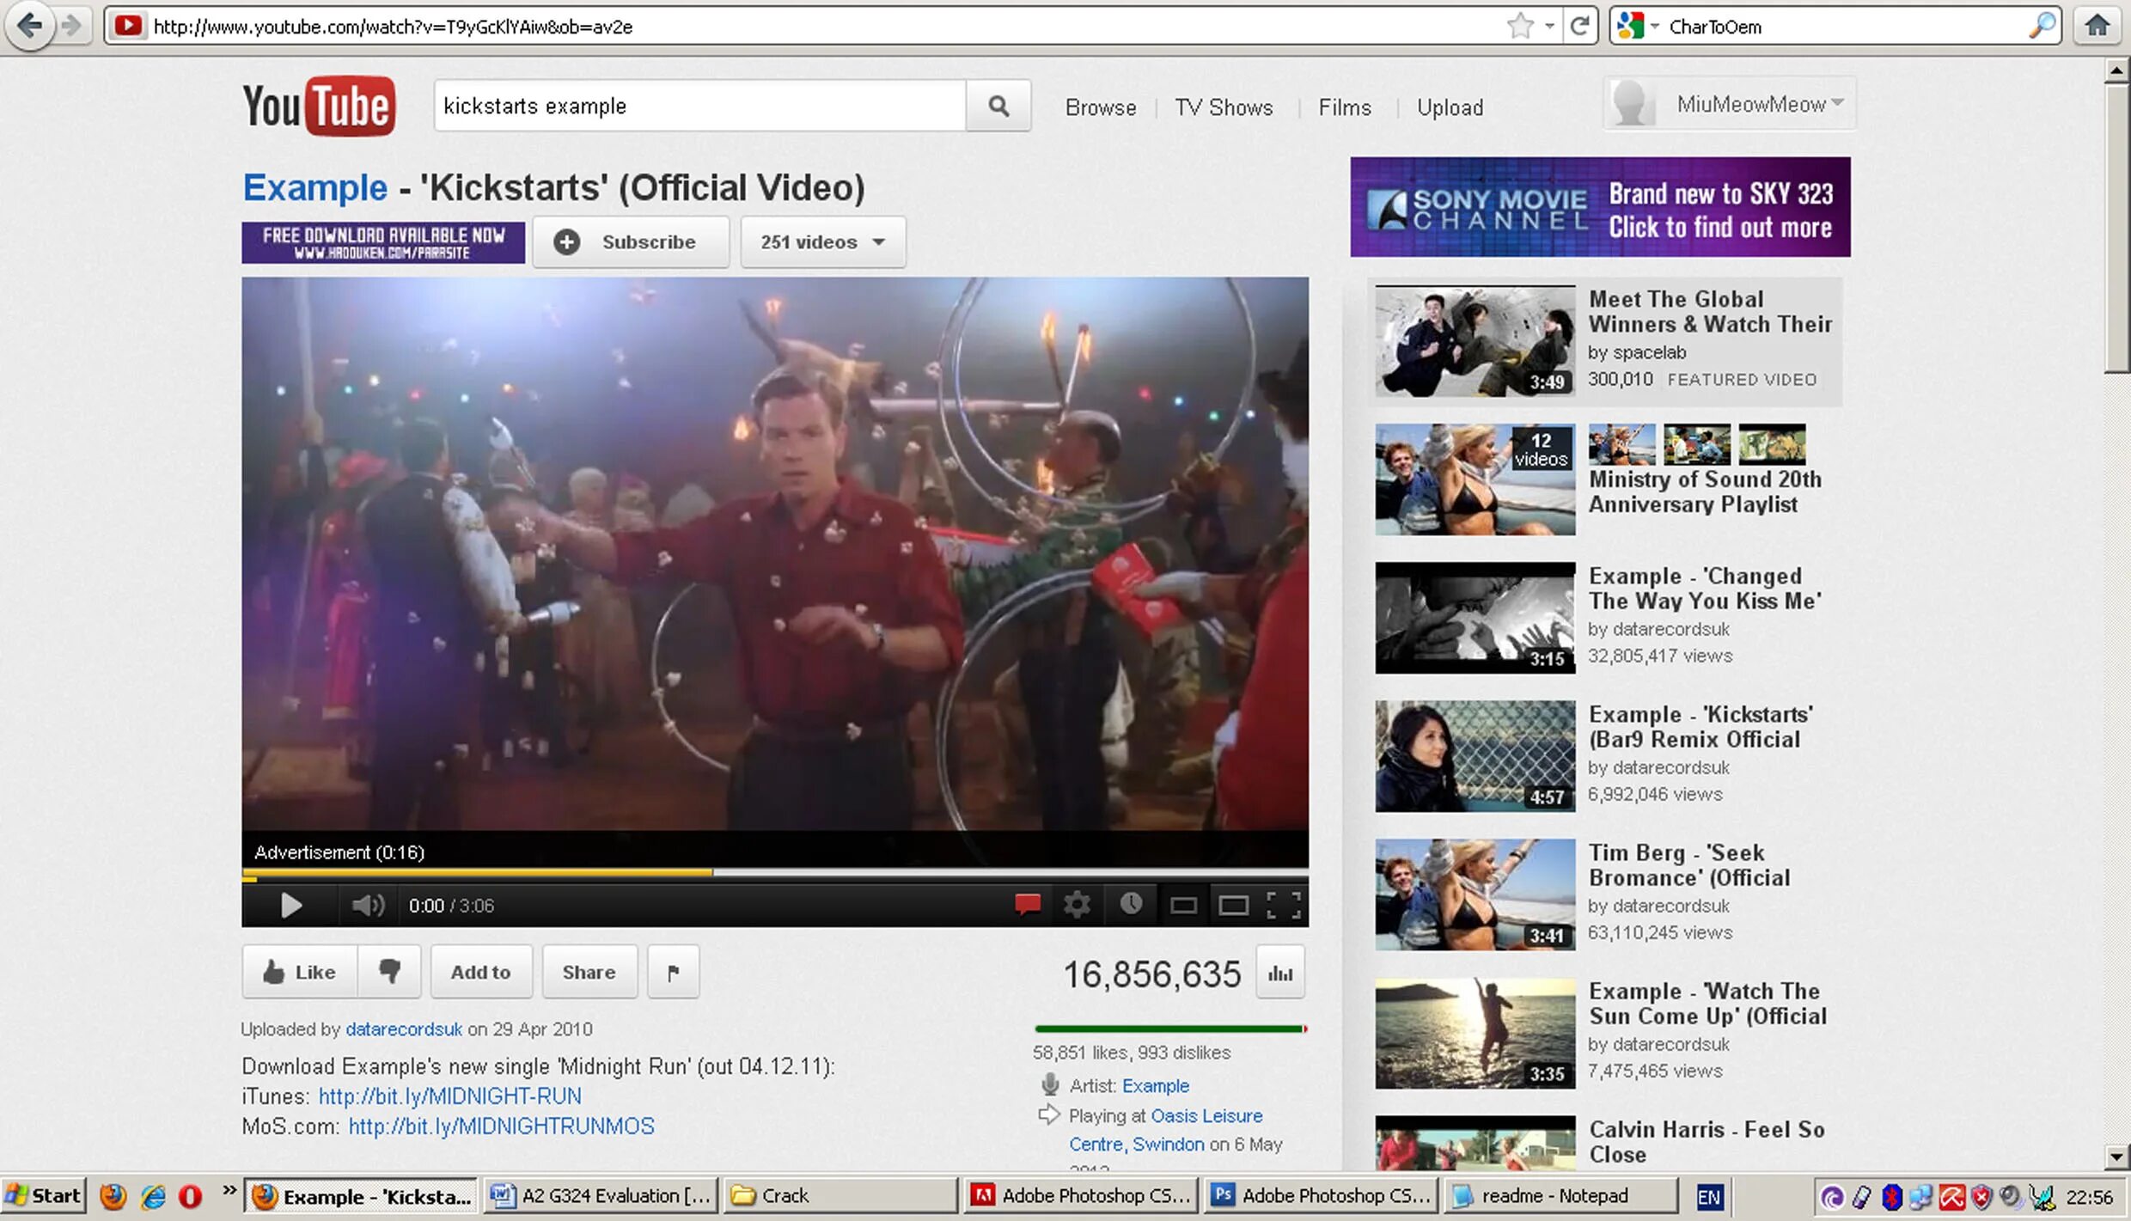Click the Watch Later clock icon
2131x1221 pixels.
coord(1131,903)
